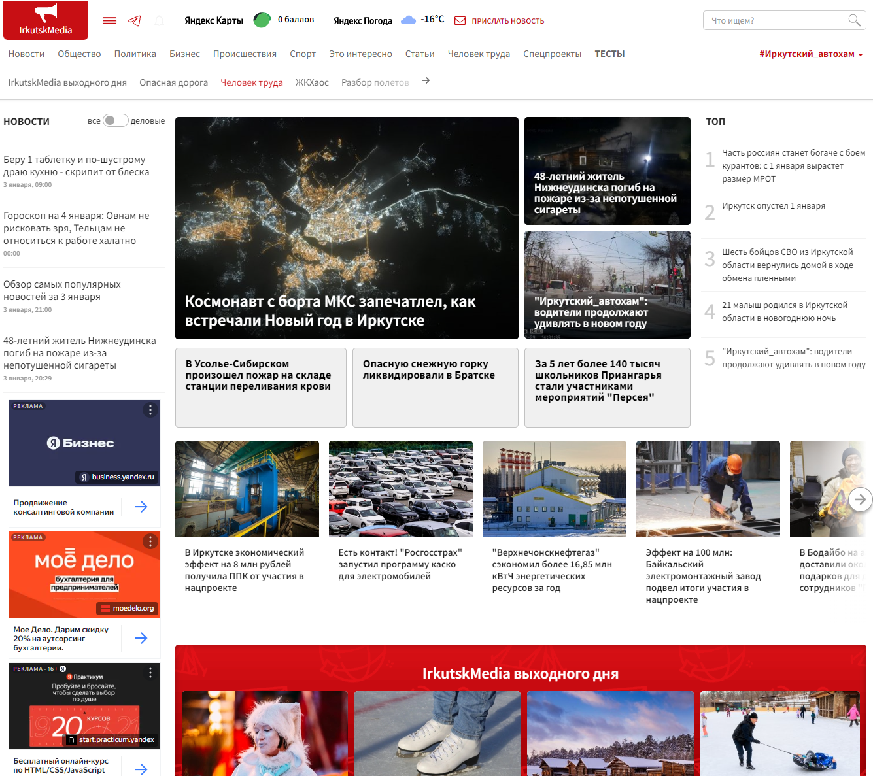Open the ТЕСТЫ section
Screen dimensions: 873x776
click(609, 54)
